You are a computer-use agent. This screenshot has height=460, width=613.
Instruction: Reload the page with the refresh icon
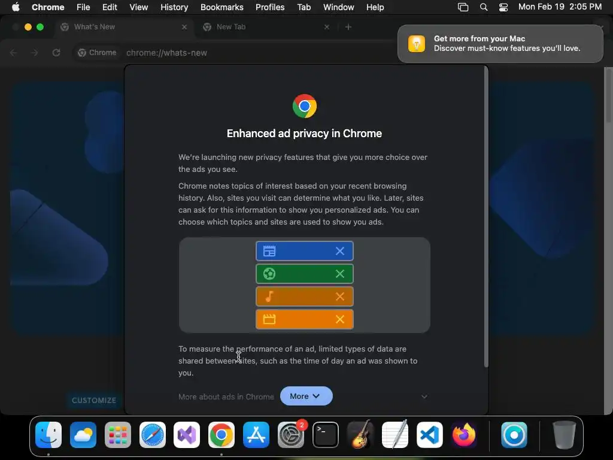pos(56,53)
